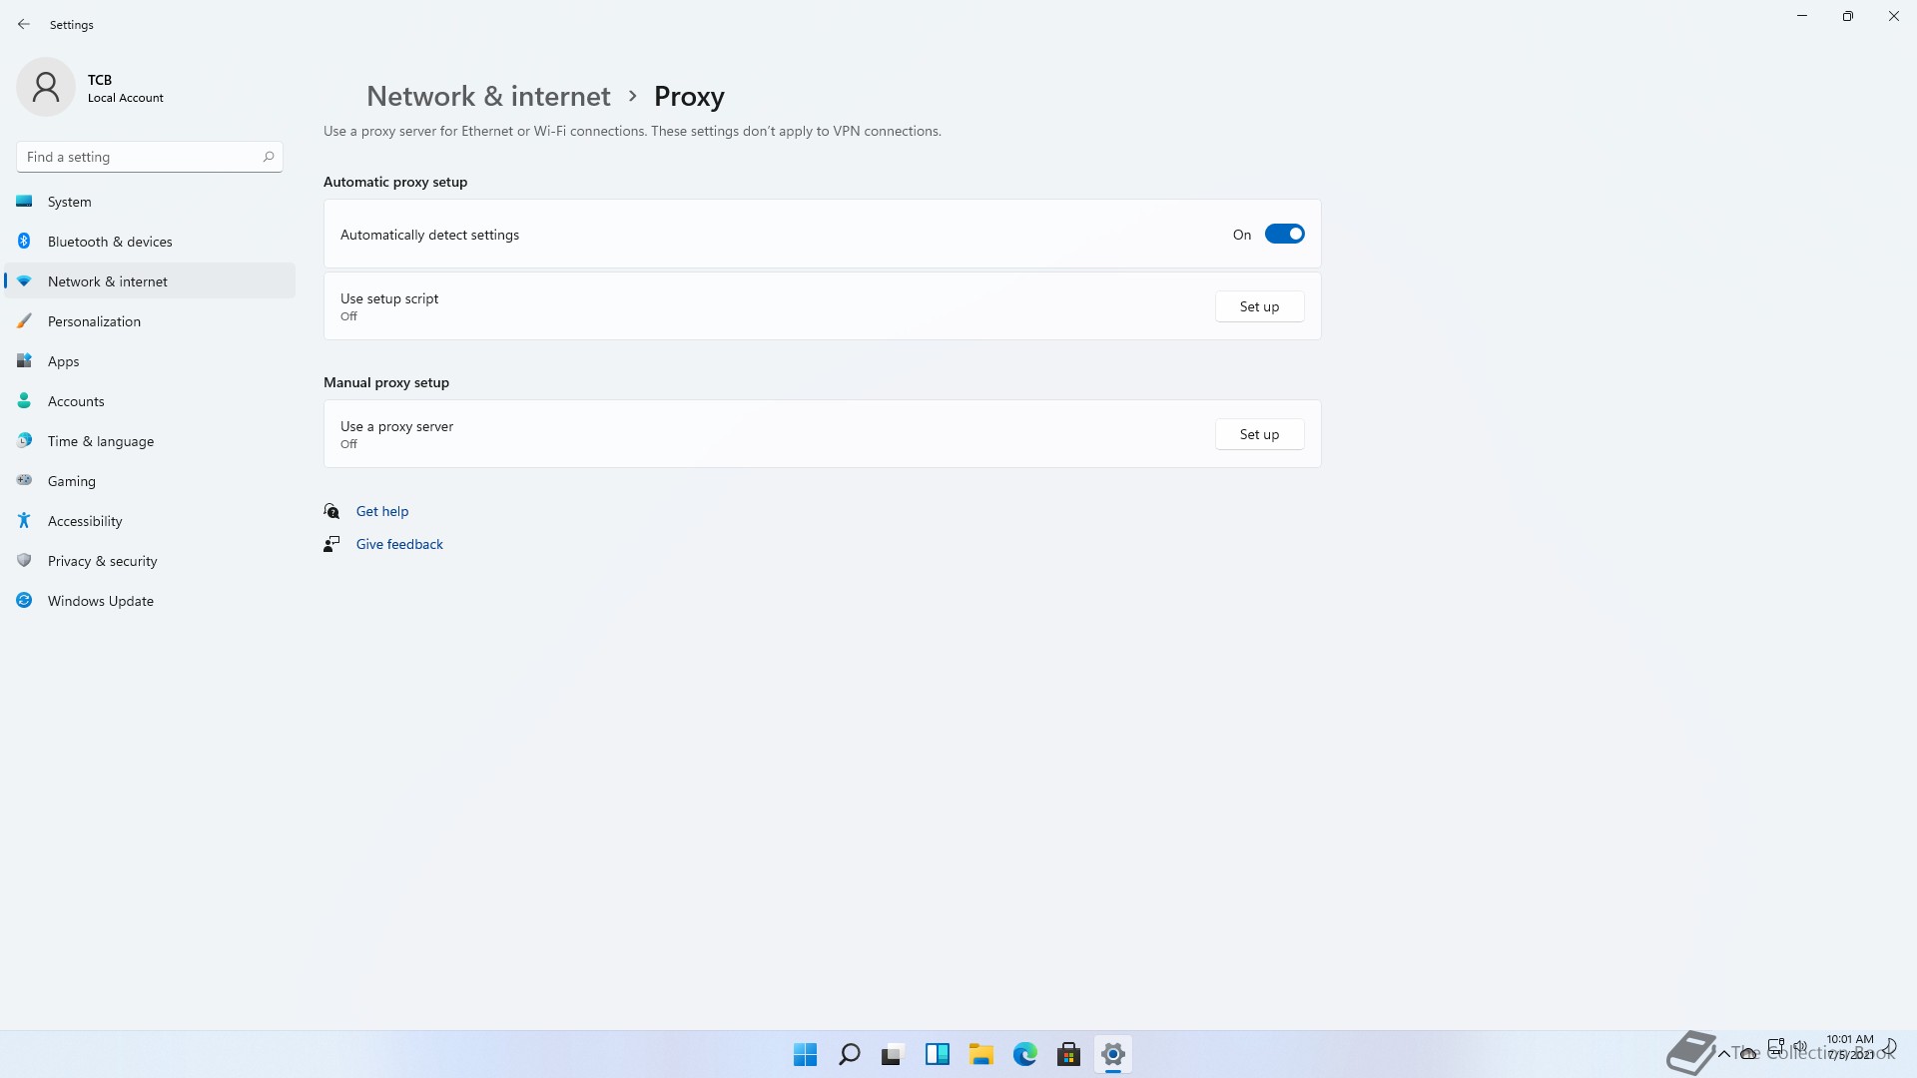Click the Accounts person icon
The image size is (1917, 1078).
(x=24, y=401)
